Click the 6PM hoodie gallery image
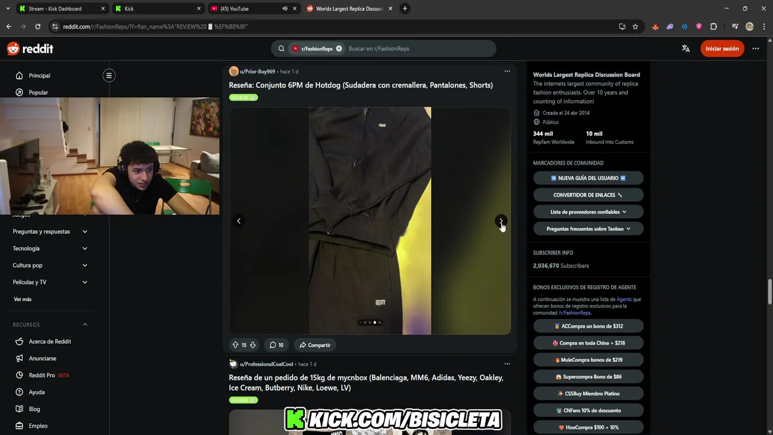This screenshot has width=773, height=435. [370, 221]
